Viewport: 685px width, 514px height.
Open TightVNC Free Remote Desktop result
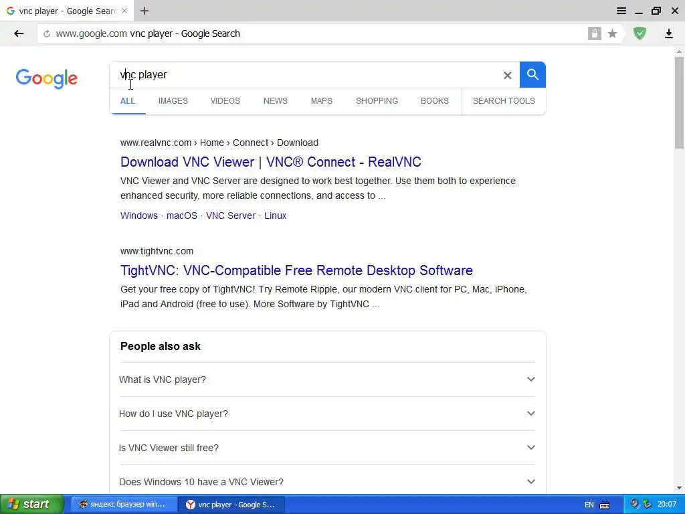[296, 270]
